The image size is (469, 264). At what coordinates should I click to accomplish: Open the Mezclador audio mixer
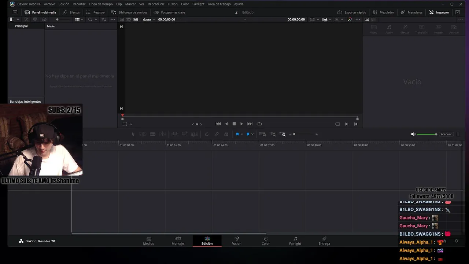pyautogui.click(x=383, y=12)
